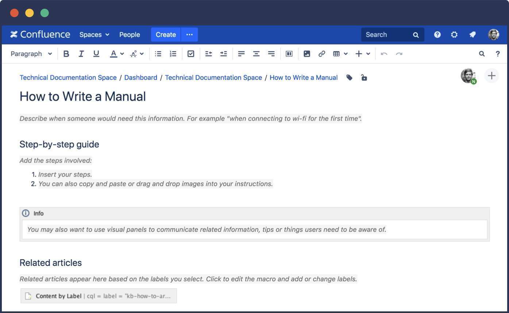
Task: Toggle page restrictions with the lock icon
Action: [364, 77]
